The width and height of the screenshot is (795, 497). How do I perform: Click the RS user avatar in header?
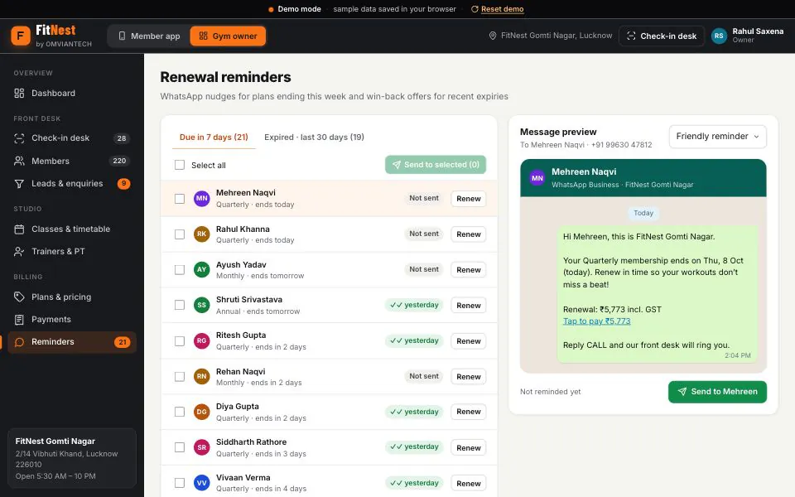point(719,36)
